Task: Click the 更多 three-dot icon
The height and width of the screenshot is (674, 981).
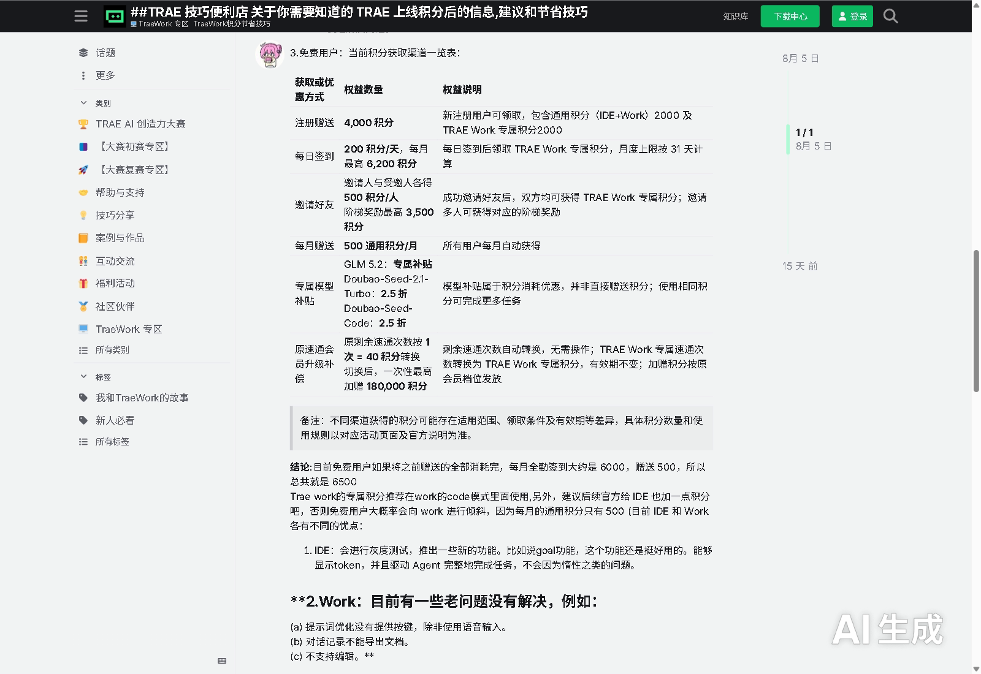Action: 83,75
